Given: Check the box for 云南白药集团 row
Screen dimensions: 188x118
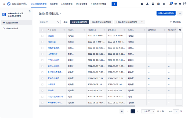Looking at the screenshot, I should (x=42, y=78).
